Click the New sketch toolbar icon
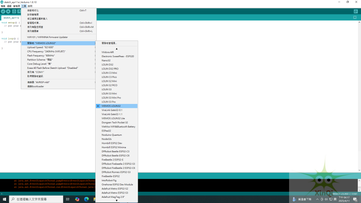Viewport: 361px width, 203px height. (x=14, y=11)
